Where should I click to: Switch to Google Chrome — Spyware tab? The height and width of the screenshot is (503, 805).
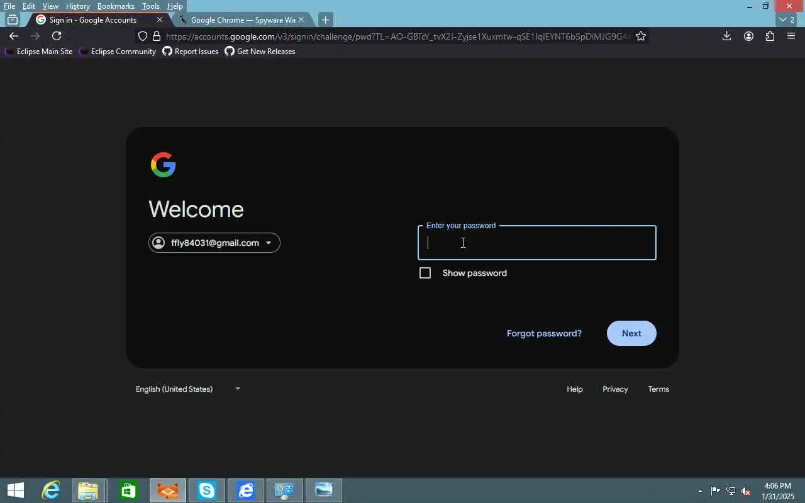click(x=243, y=20)
